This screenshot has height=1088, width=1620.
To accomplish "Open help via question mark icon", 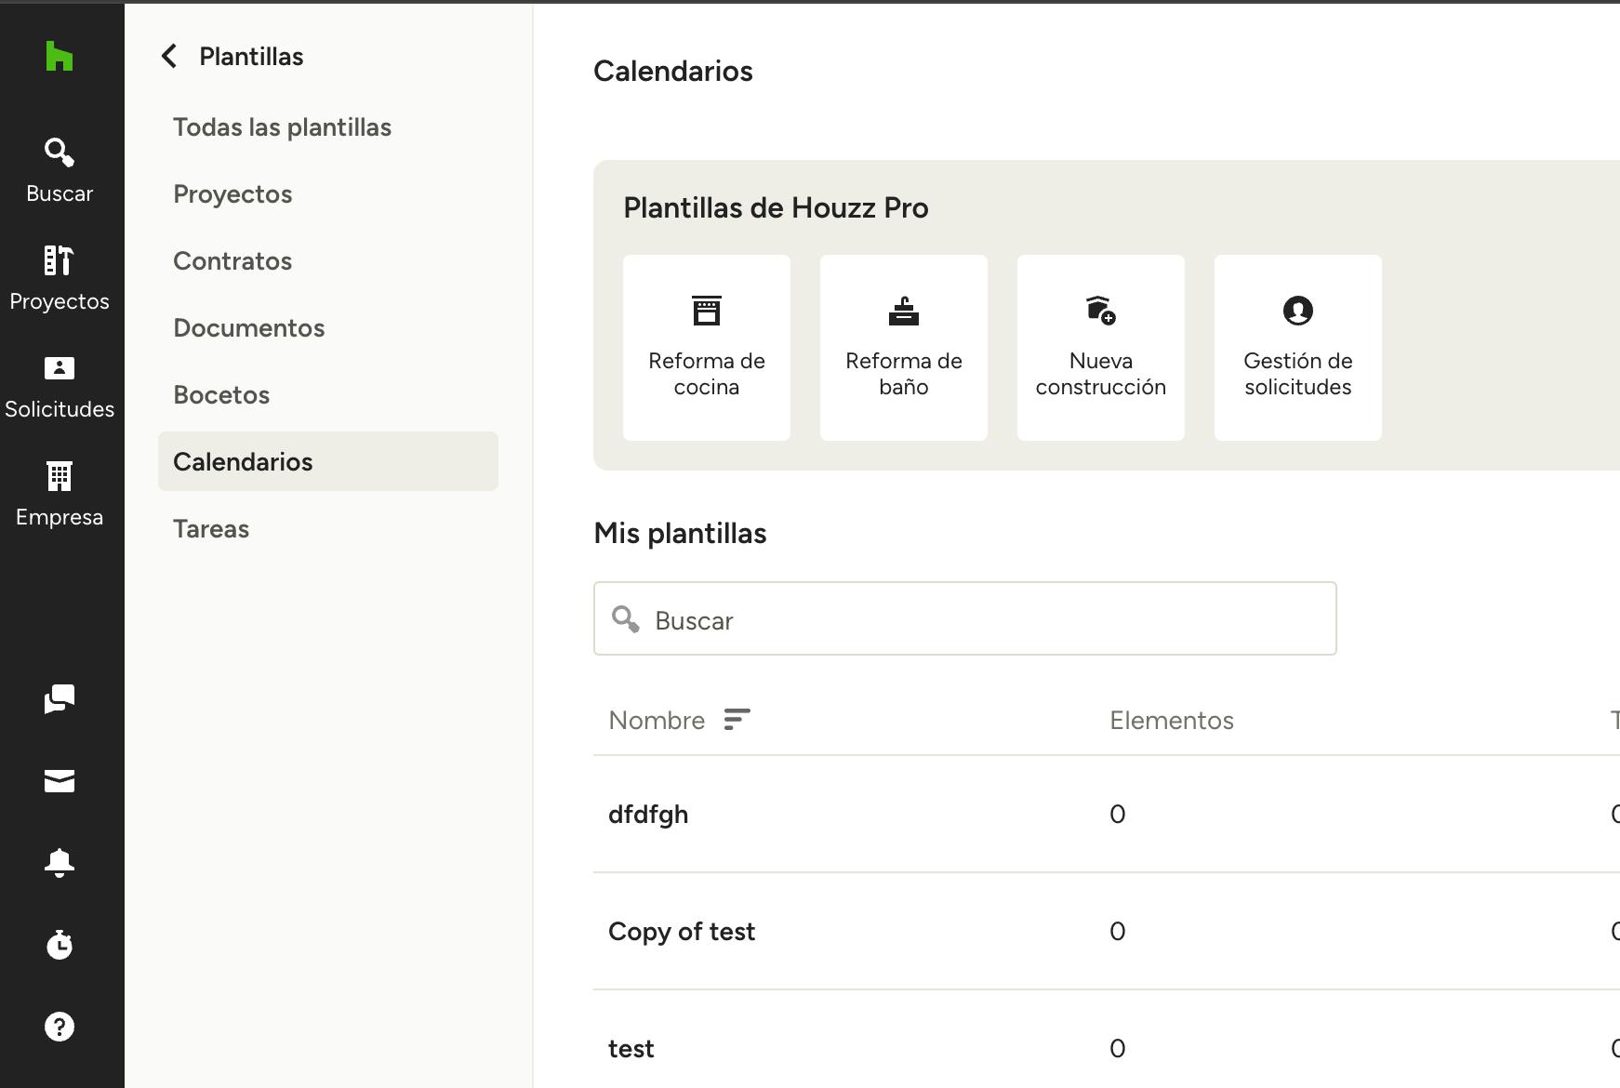I will [60, 1027].
